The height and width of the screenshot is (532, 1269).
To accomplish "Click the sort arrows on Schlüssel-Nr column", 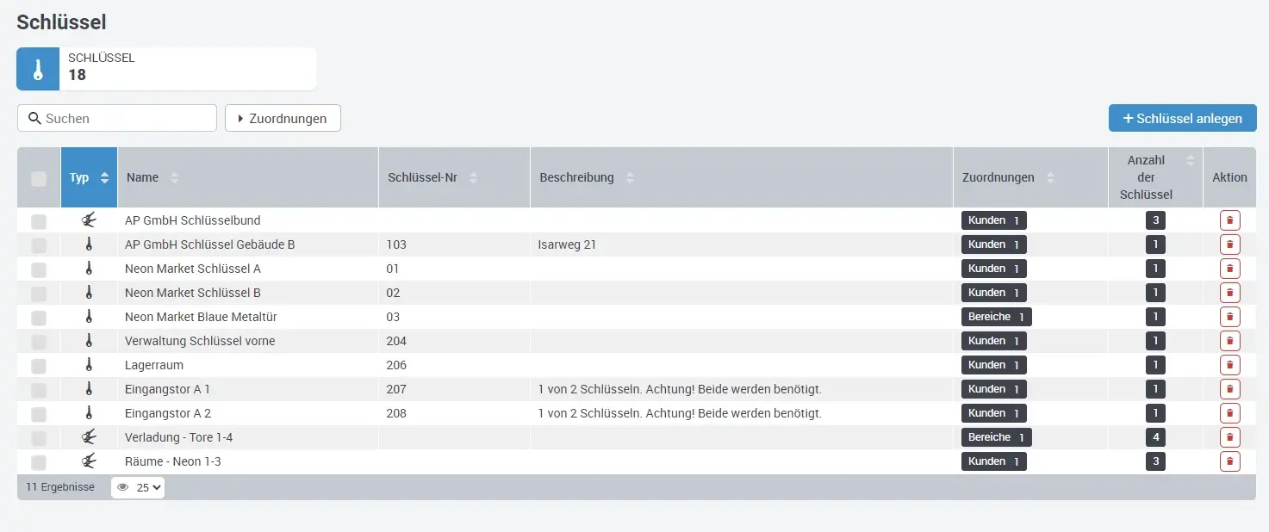I will (x=473, y=178).
